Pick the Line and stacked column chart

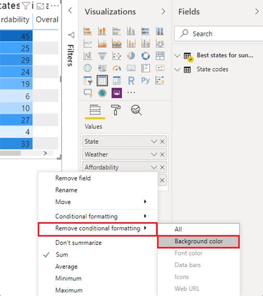tap(131, 44)
